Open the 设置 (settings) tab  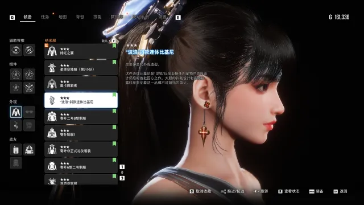[x=162, y=17]
